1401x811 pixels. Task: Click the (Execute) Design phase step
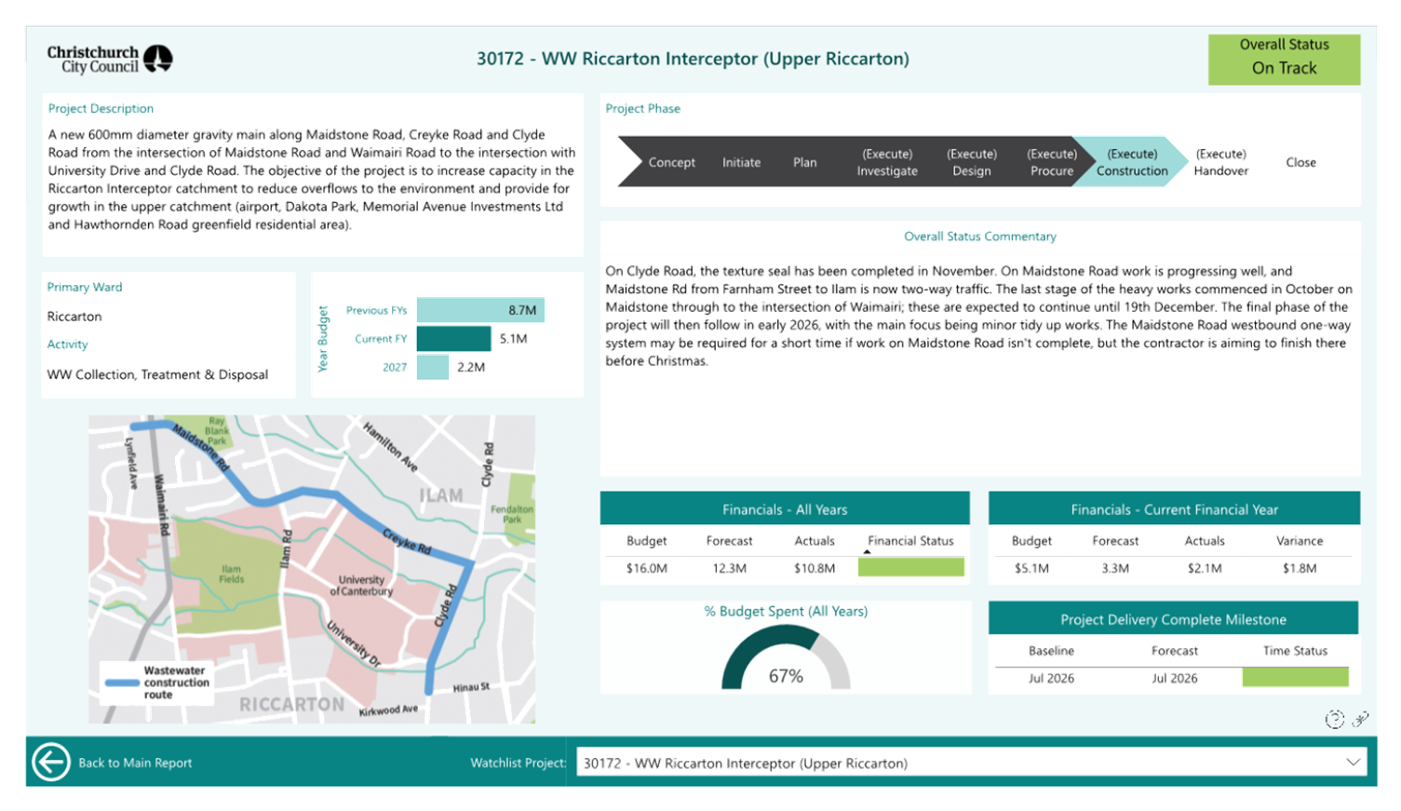click(971, 162)
